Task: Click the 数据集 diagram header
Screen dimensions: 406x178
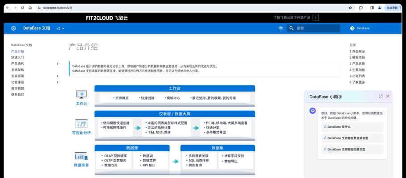Action: [x=218, y=148]
